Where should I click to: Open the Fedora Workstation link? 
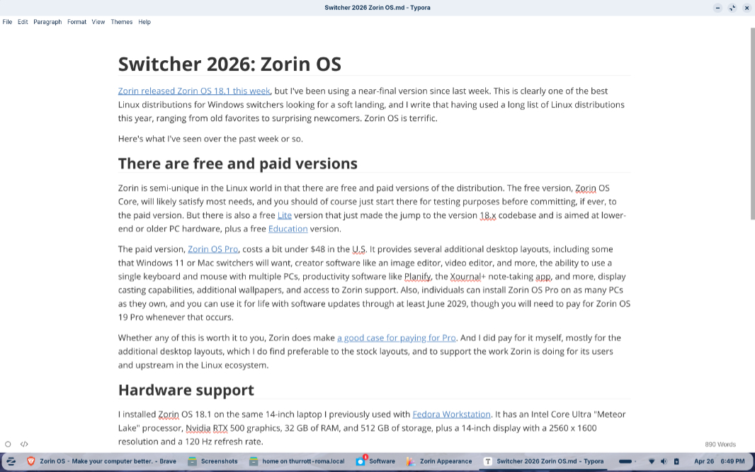pos(452,414)
